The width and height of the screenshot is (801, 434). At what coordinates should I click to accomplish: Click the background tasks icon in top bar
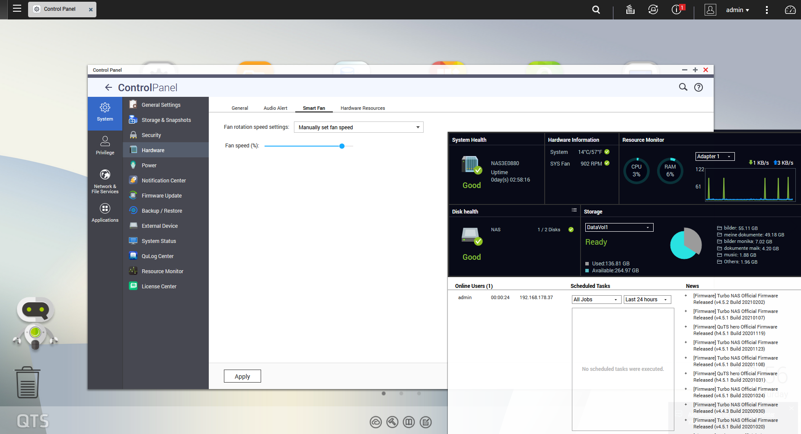(630, 10)
